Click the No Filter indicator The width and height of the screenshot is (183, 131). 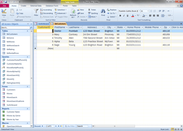[70, 126]
